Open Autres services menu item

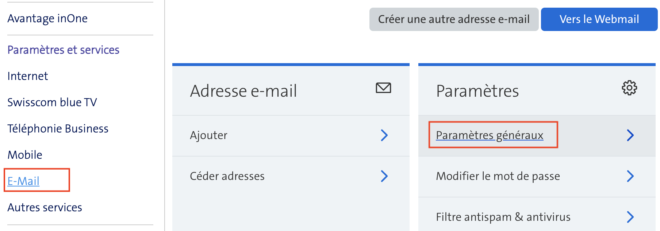[45, 208]
